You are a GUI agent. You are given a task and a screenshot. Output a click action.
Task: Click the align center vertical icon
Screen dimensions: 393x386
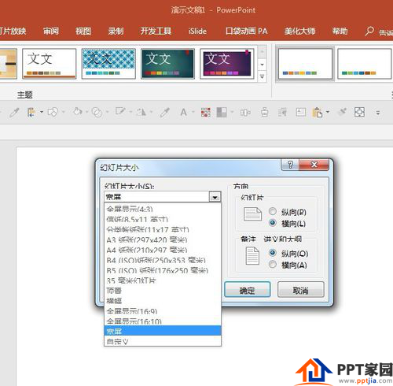point(265,113)
